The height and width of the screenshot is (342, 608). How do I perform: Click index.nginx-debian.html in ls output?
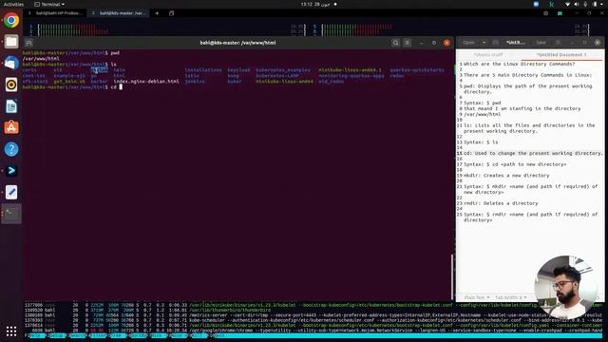(146, 82)
